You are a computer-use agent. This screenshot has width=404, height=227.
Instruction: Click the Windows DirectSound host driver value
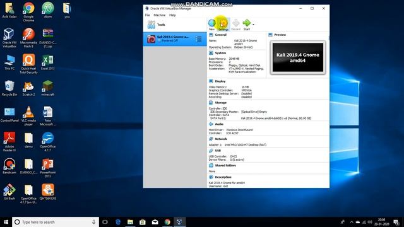239,130
